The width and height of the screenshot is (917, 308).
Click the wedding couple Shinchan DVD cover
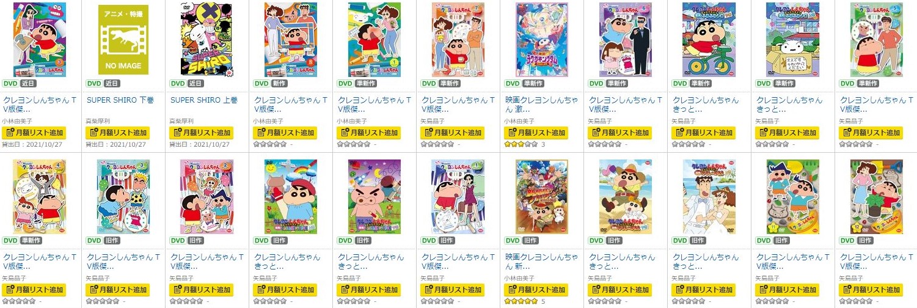click(709, 197)
